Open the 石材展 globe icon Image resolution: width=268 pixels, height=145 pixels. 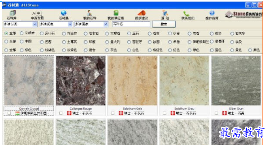(64, 13)
